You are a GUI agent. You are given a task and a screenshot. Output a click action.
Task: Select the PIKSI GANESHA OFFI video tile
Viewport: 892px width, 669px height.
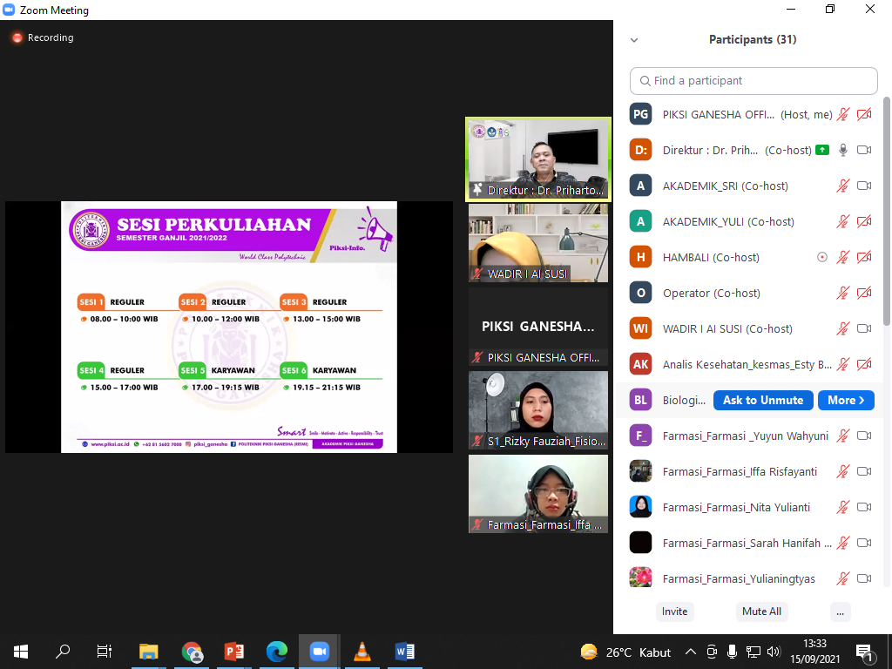(x=538, y=327)
